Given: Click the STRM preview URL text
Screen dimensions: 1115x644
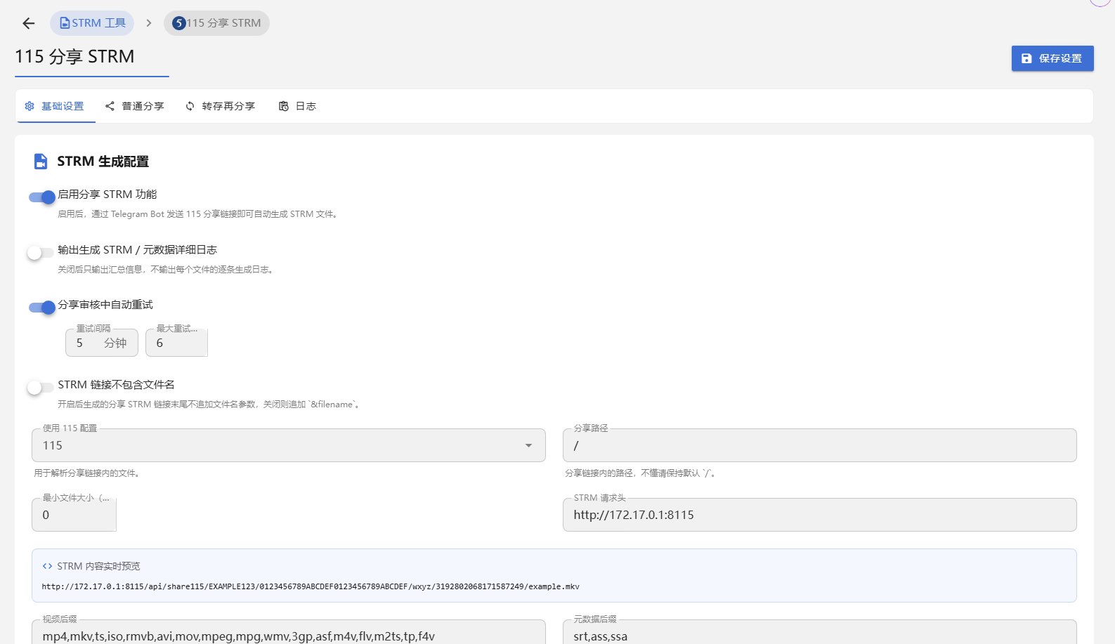Looking at the screenshot, I should [311, 586].
